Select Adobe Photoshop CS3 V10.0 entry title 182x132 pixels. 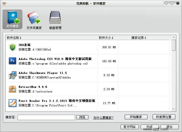[55, 59]
